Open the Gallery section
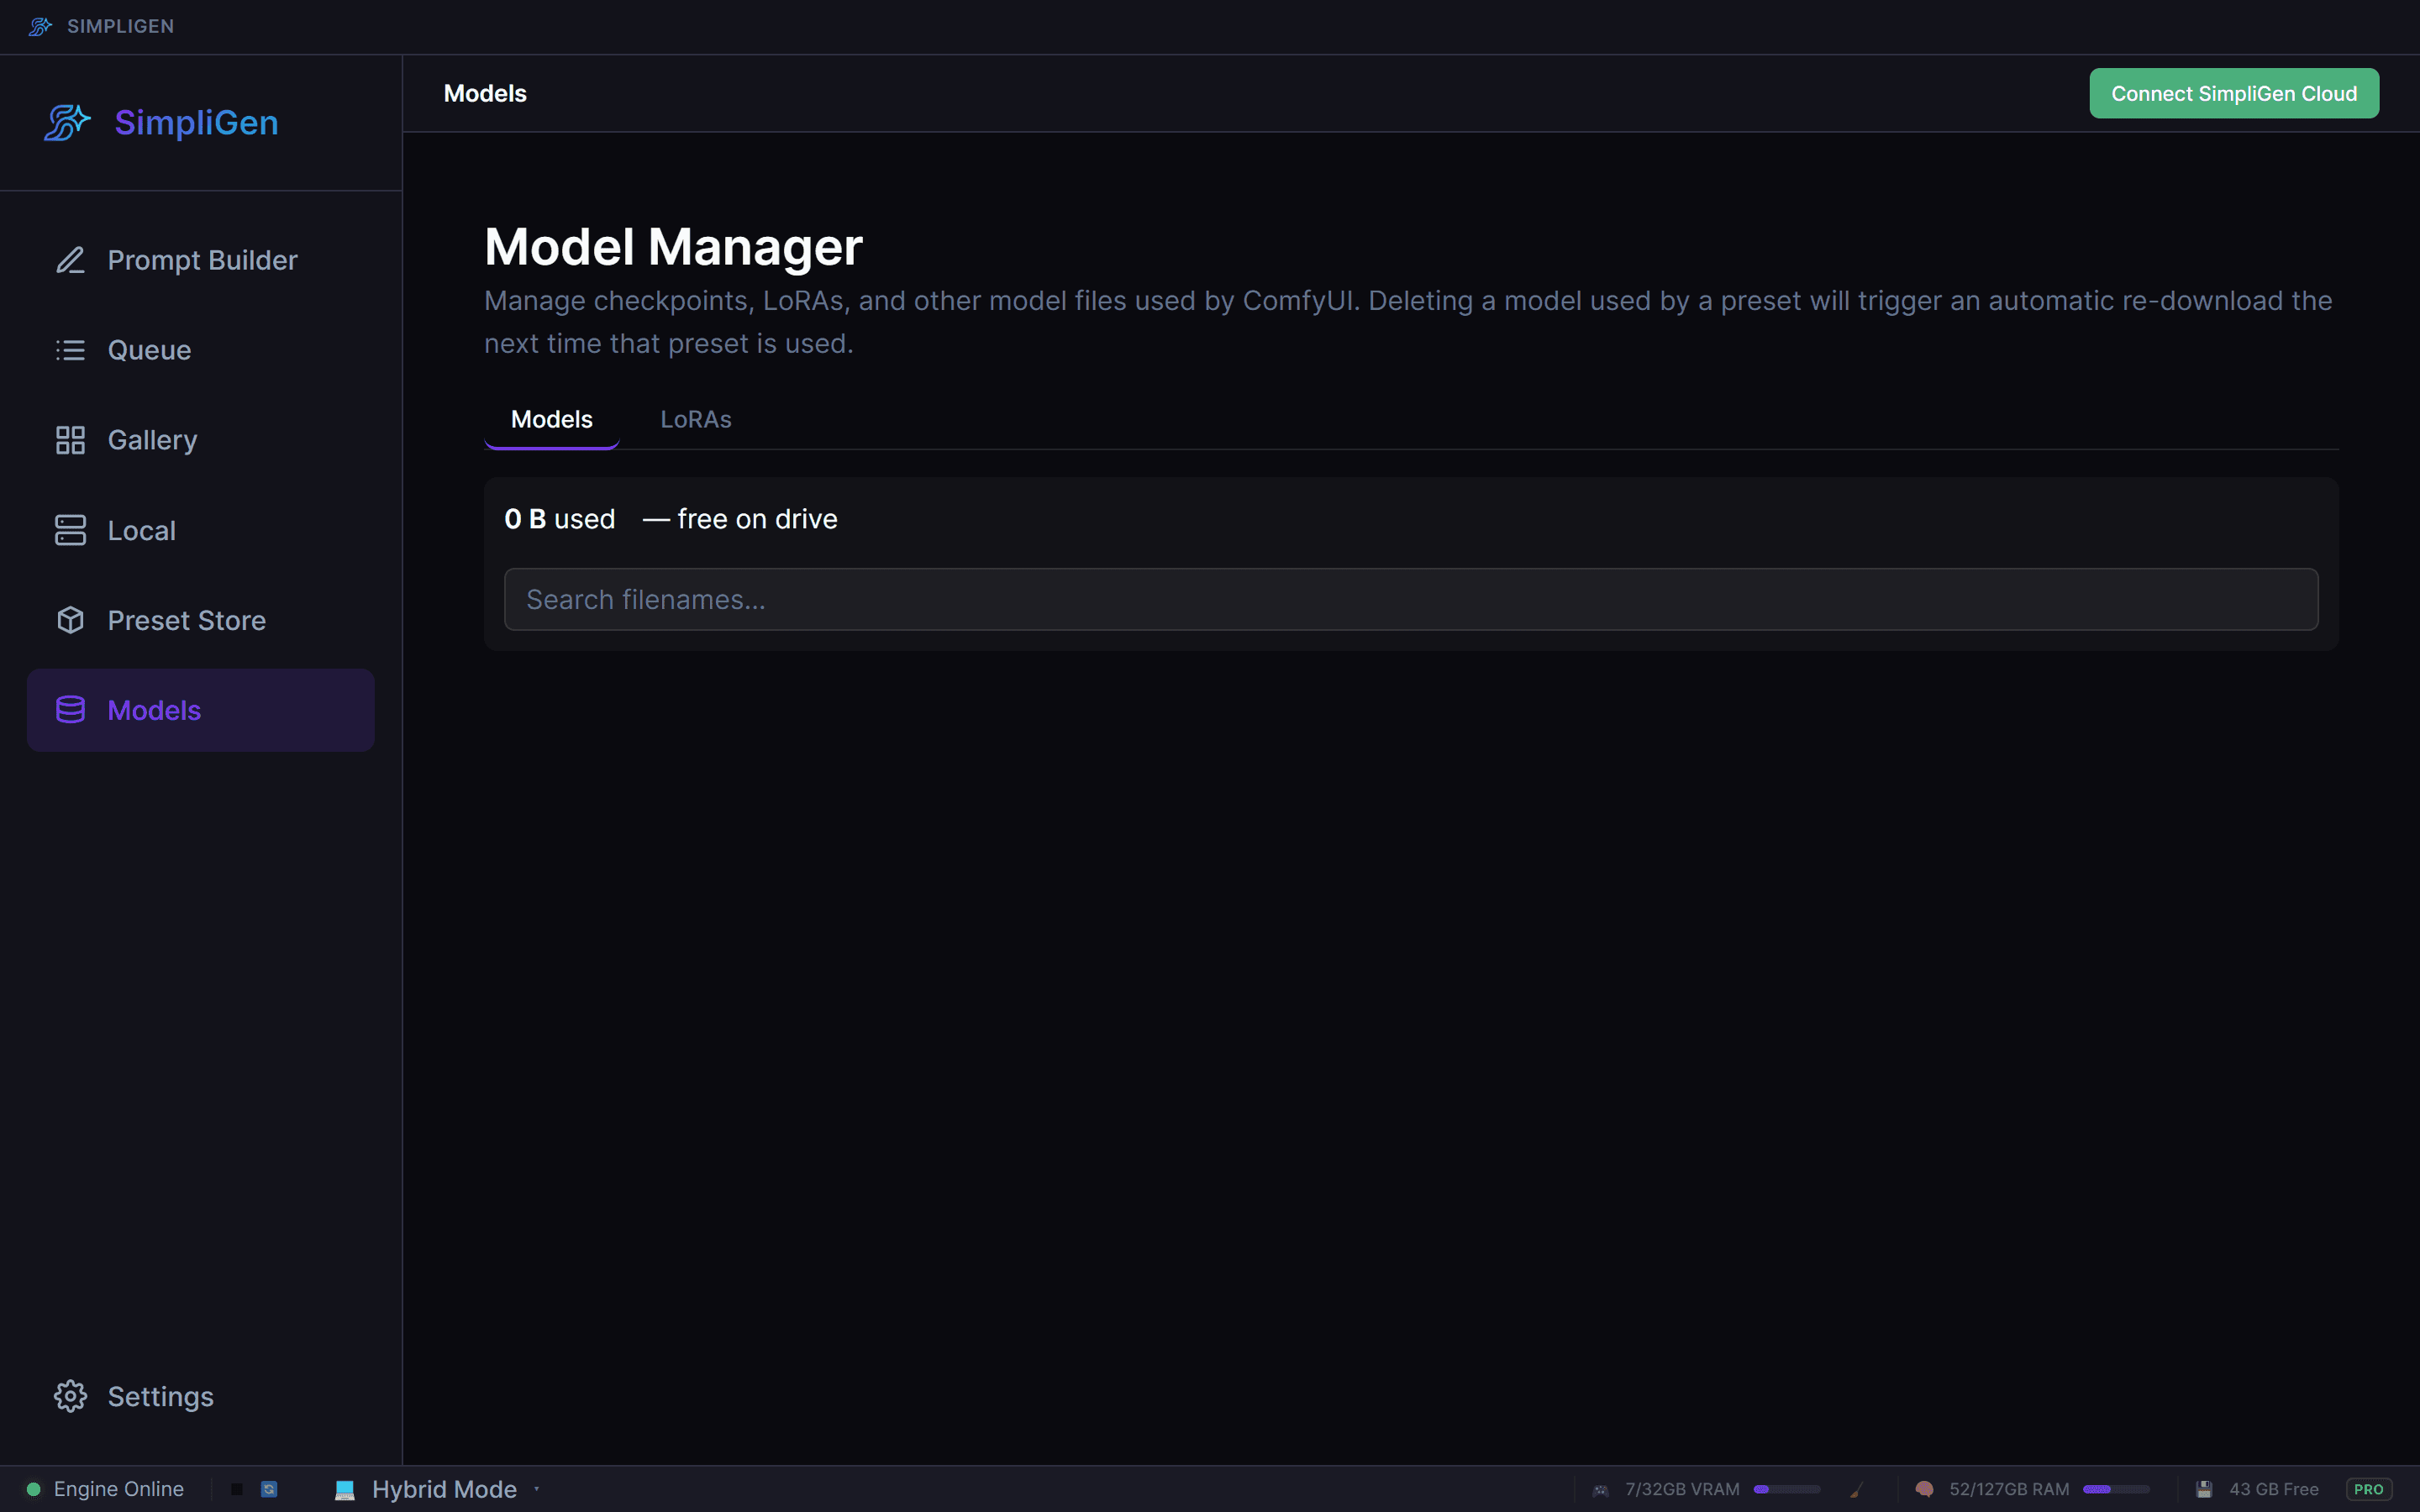 coord(201,440)
